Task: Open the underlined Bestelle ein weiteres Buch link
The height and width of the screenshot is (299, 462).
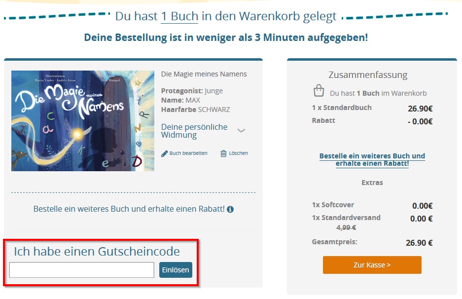Action: (x=372, y=159)
